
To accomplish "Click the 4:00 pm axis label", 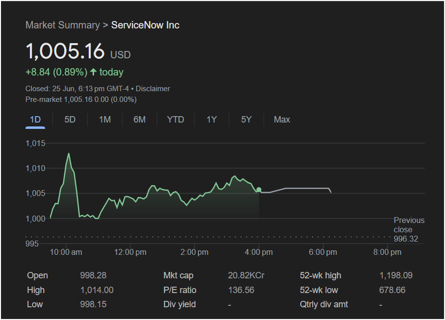I will [x=259, y=252].
